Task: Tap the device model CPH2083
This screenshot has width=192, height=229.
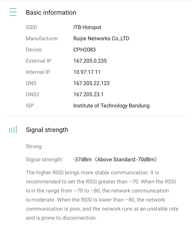Action: pyautogui.click(x=84, y=50)
